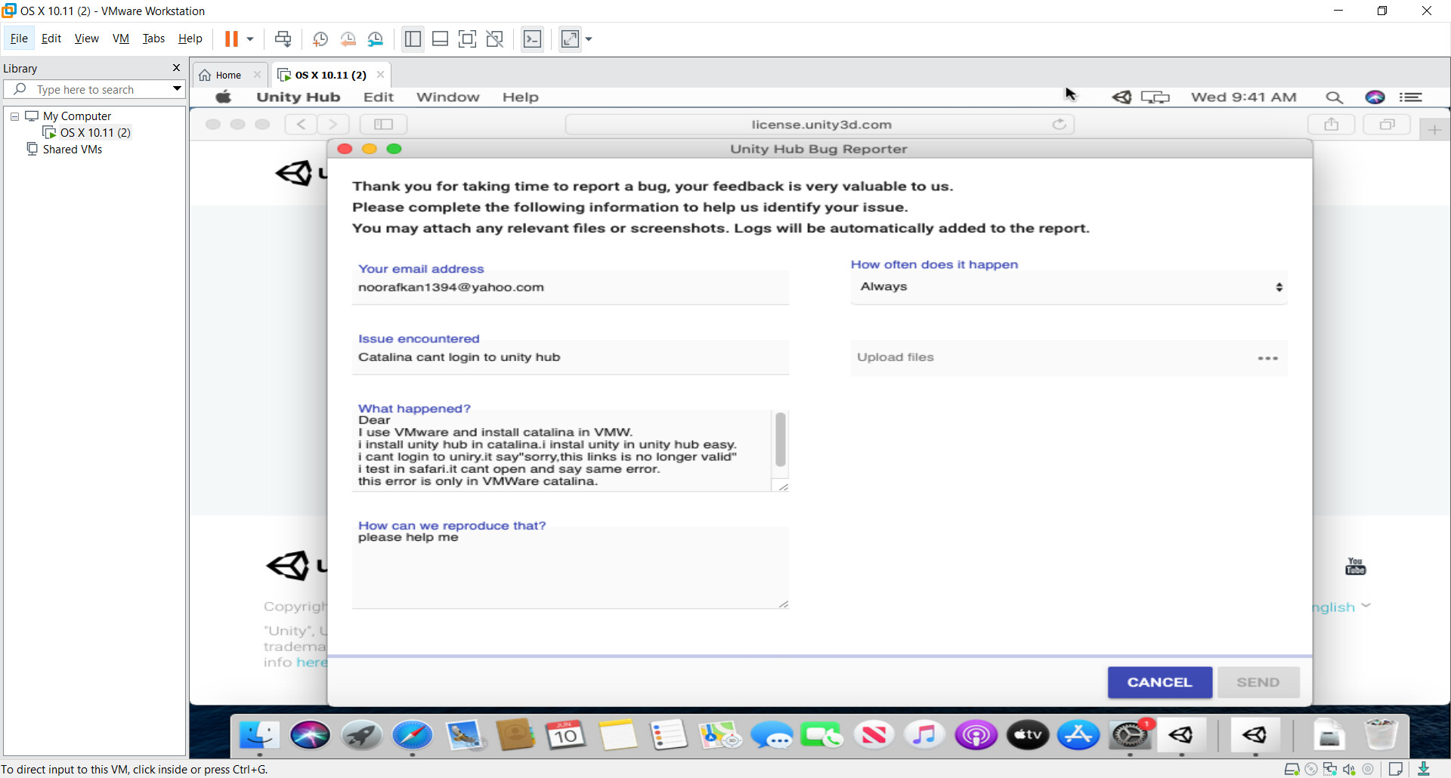Toggle the browser sidebar button
This screenshot has height=778, width=1451.
tap(383, 125)
